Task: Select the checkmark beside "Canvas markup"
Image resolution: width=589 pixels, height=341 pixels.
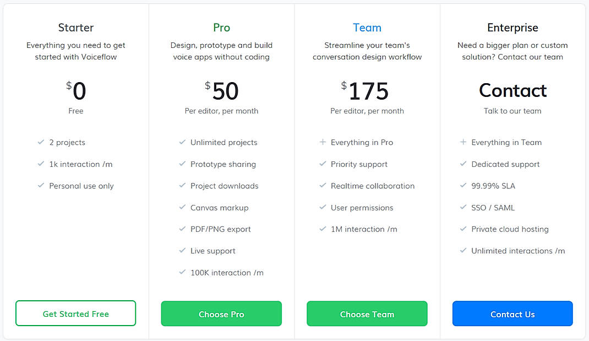Action: click(x=182, y=208)
